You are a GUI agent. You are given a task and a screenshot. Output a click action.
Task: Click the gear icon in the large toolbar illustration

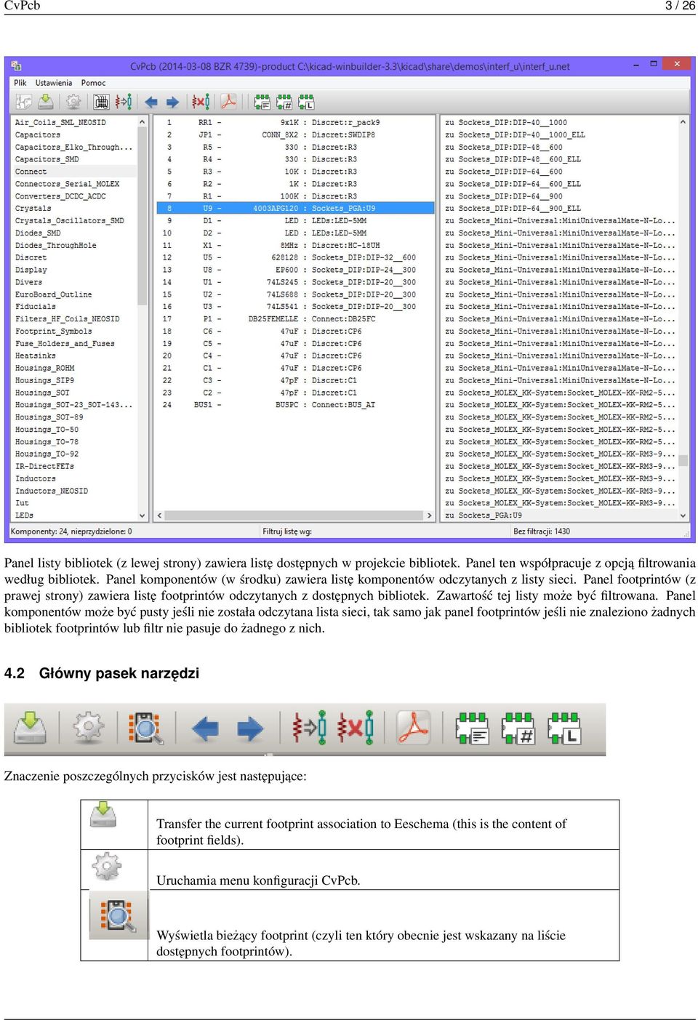point(88,728)
